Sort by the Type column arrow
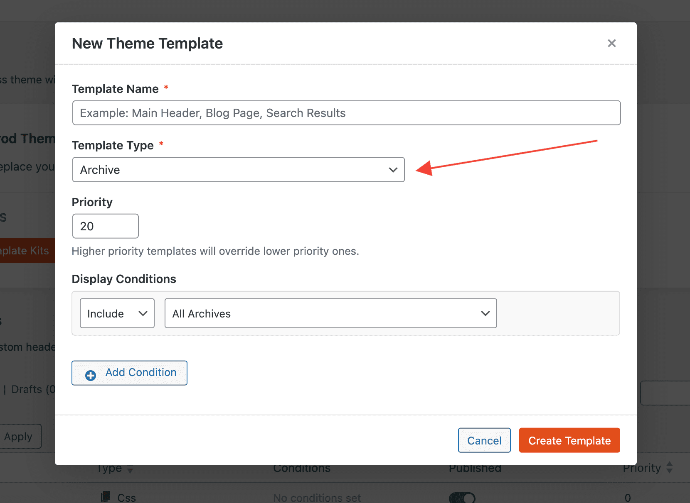 (130, 470)
